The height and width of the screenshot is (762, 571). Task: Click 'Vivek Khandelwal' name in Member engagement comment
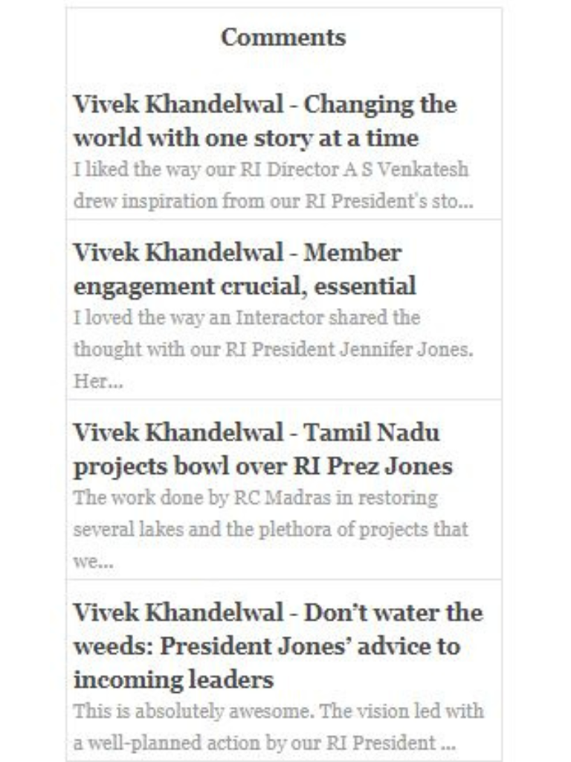(x=178, y=252)
